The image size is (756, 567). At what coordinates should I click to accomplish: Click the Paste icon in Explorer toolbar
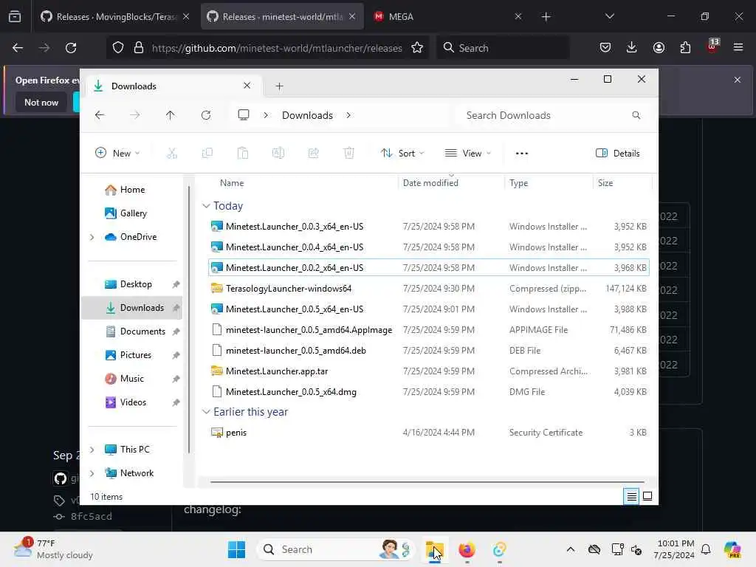242,154
